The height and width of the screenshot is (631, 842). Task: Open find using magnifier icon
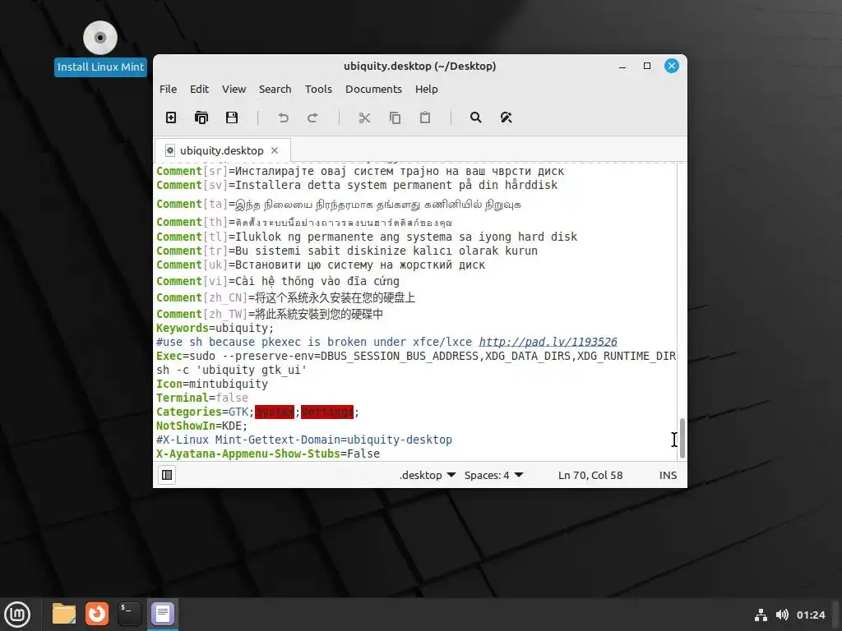click(476, 117)
